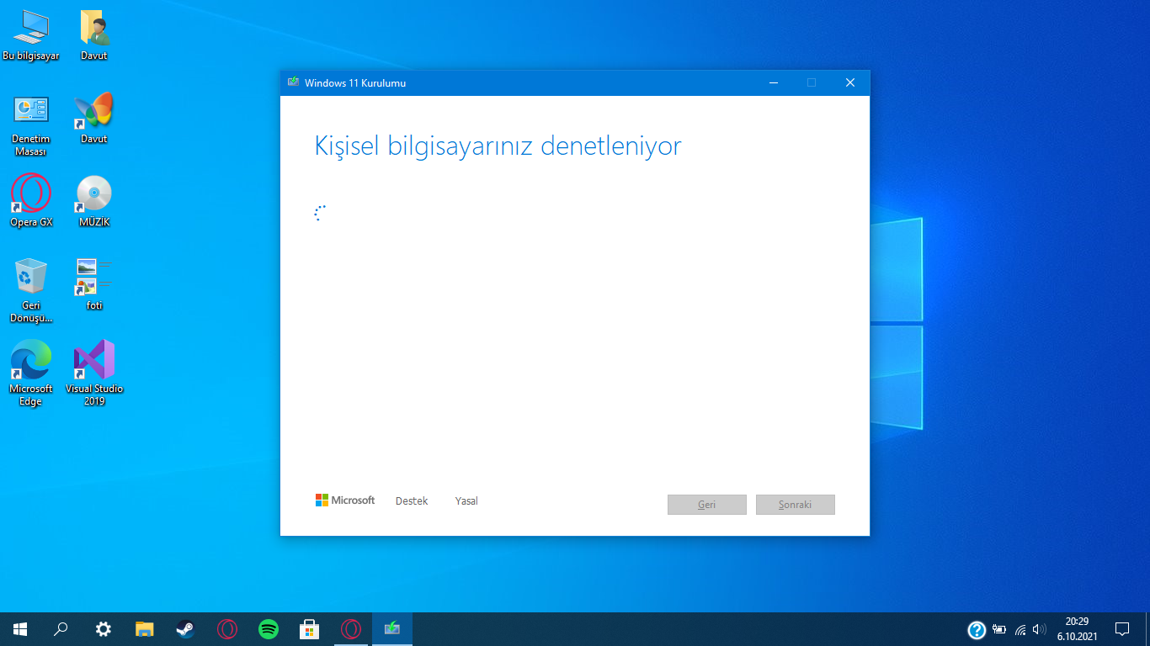The image size is (1150, 646).
Task: Open the notification center icon
Action: coord(1122,629)
